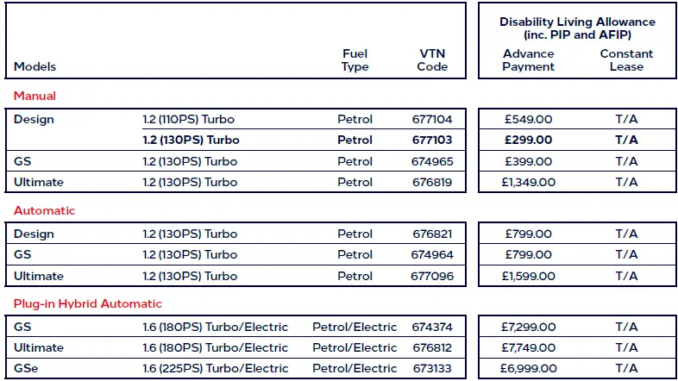Click the £7,749.00 advance payment

pos(528,347)
